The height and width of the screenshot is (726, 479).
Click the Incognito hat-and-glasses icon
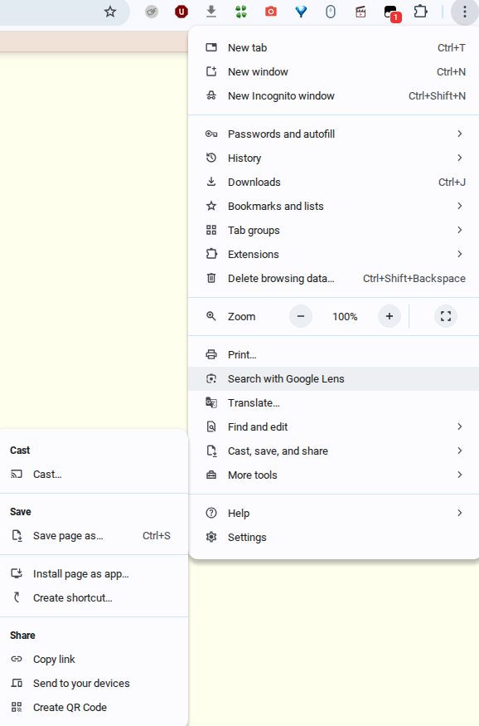[211, 95]
